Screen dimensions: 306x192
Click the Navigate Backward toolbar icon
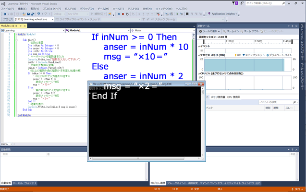(x=5, y=14)
